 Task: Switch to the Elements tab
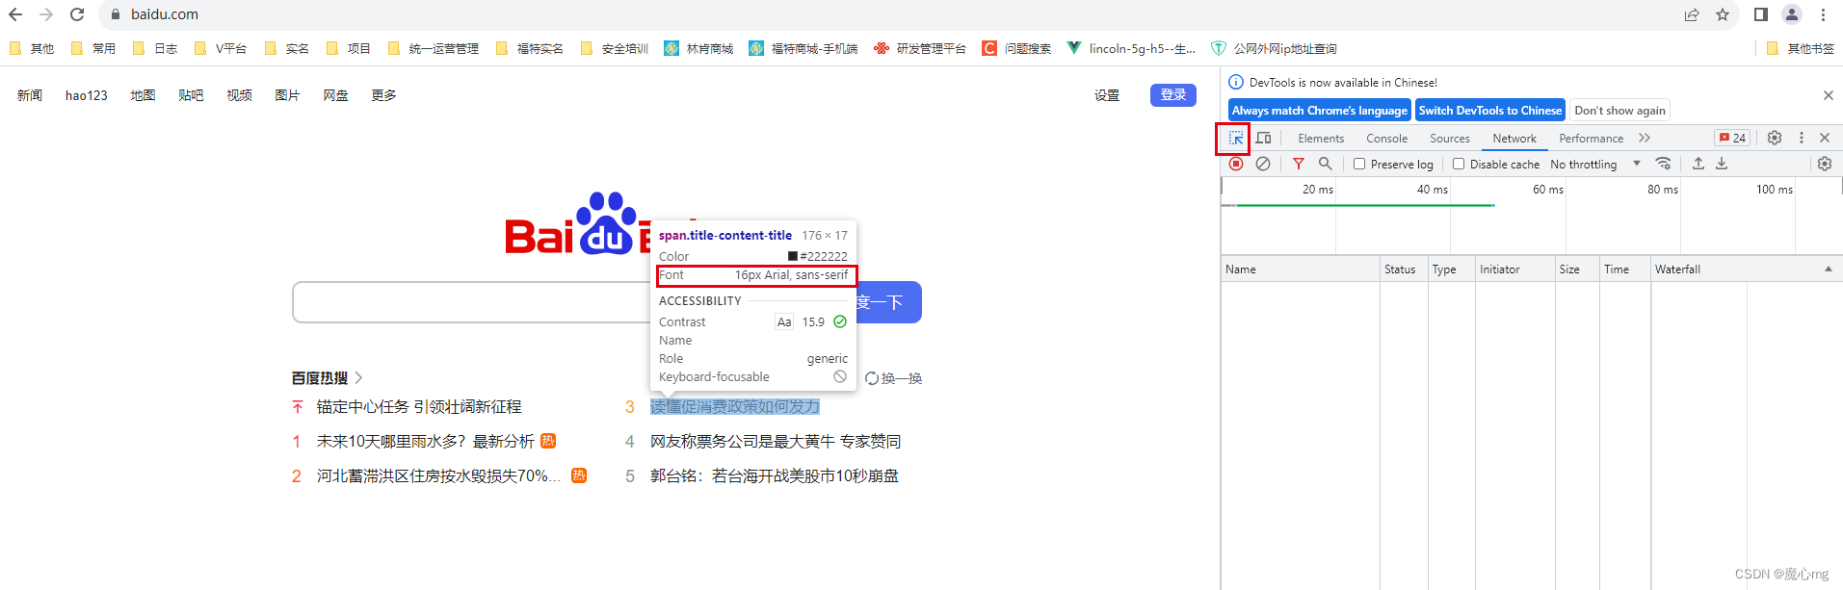coord(1321,139)
